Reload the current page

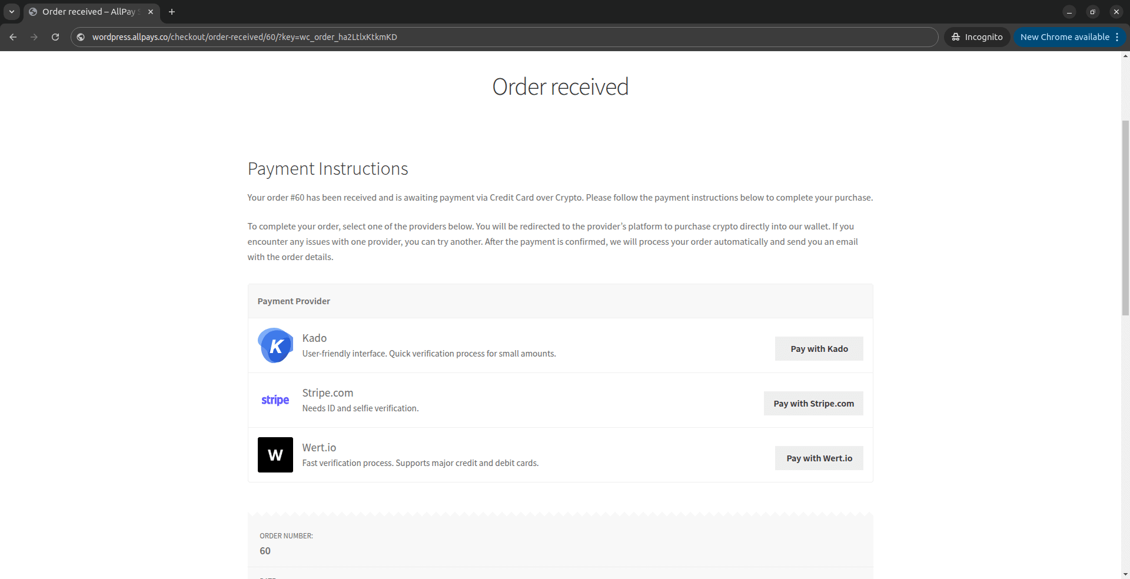(x=55, y=36)
